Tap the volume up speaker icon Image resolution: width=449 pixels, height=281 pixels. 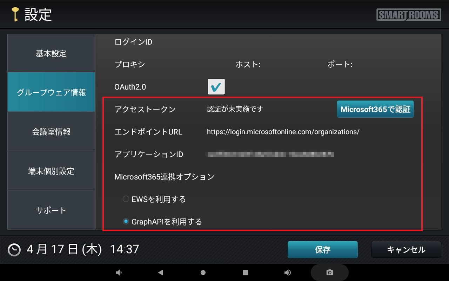tap(287, 273)
